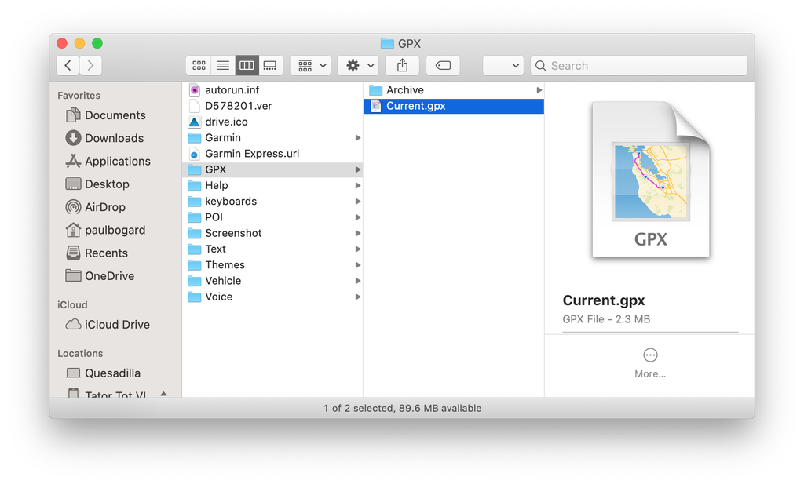Switch to list view
The image size is (804, 484).
coord(222,65)
